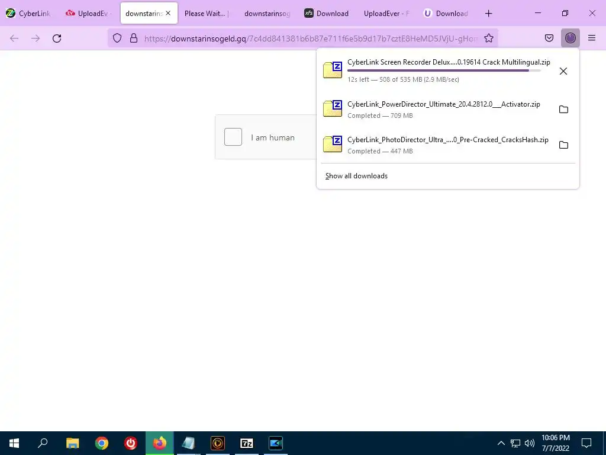The image size is (606, 455).
Task: Check the "I am human" checkbox
Action: (x=233, y=137)
